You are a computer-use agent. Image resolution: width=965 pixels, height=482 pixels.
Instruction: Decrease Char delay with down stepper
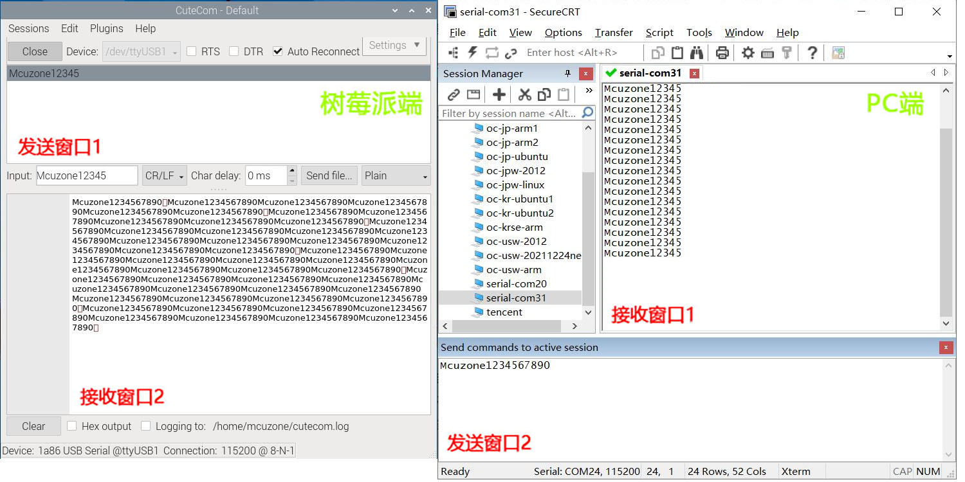292,181
